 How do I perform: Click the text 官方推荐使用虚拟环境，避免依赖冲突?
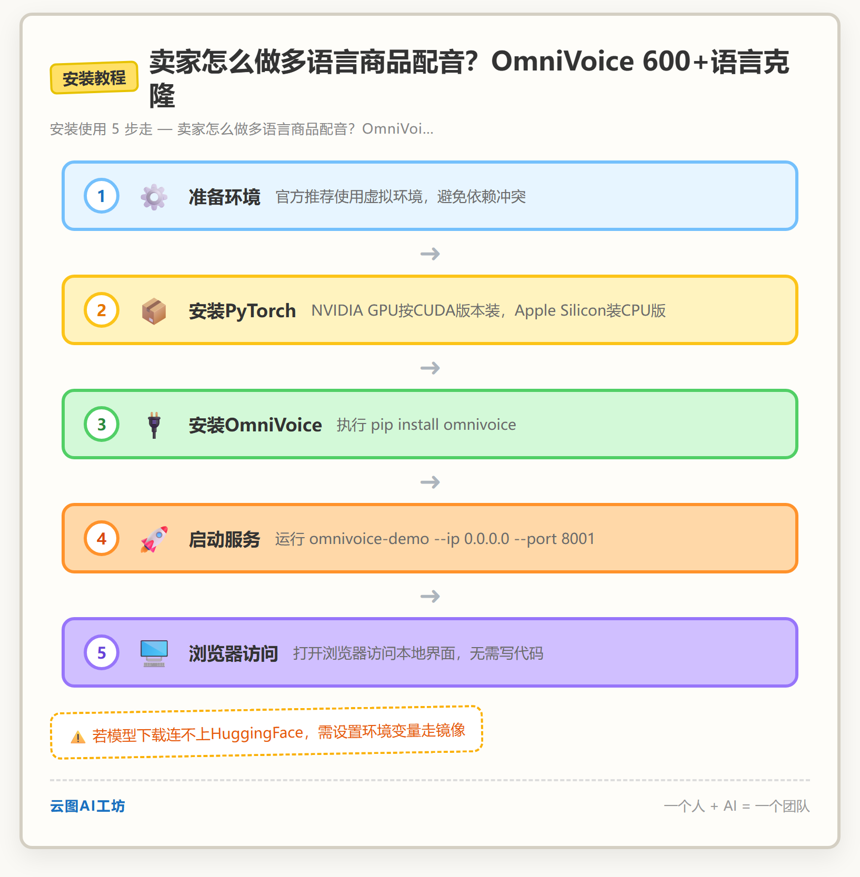point(401,197)
